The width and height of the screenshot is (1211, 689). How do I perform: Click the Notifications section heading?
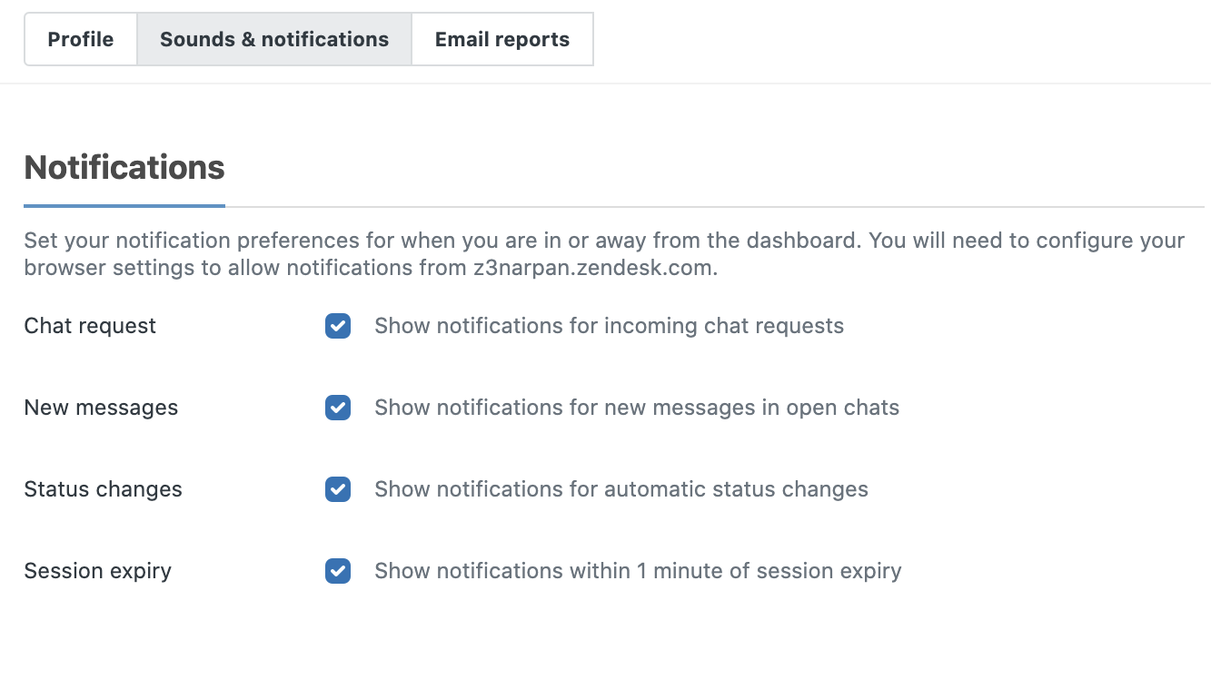point(124,168)
